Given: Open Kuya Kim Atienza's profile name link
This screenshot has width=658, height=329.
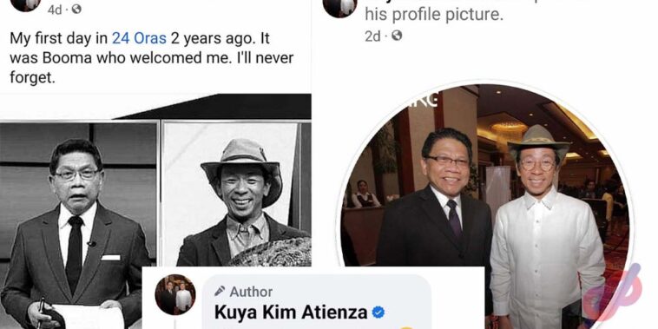Looking at the screenshot, I should pyautogui.click(x=291, y=313).
